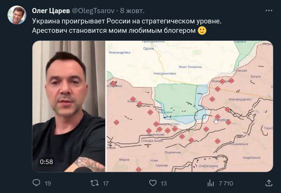Click Oleg Tsarev's profile avatar
The width and height of the screenshot is (281, 193).
pyautogui.click(x=17, y=15)
